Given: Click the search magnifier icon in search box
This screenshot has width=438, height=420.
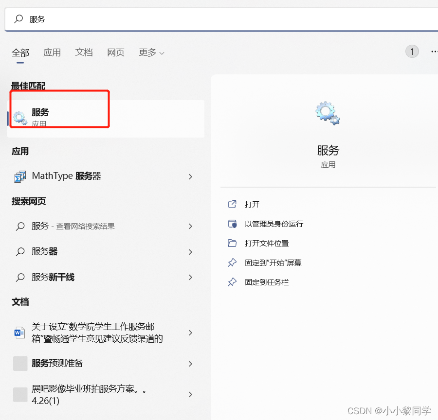Looking at the screenshot, I should (18, 18).
